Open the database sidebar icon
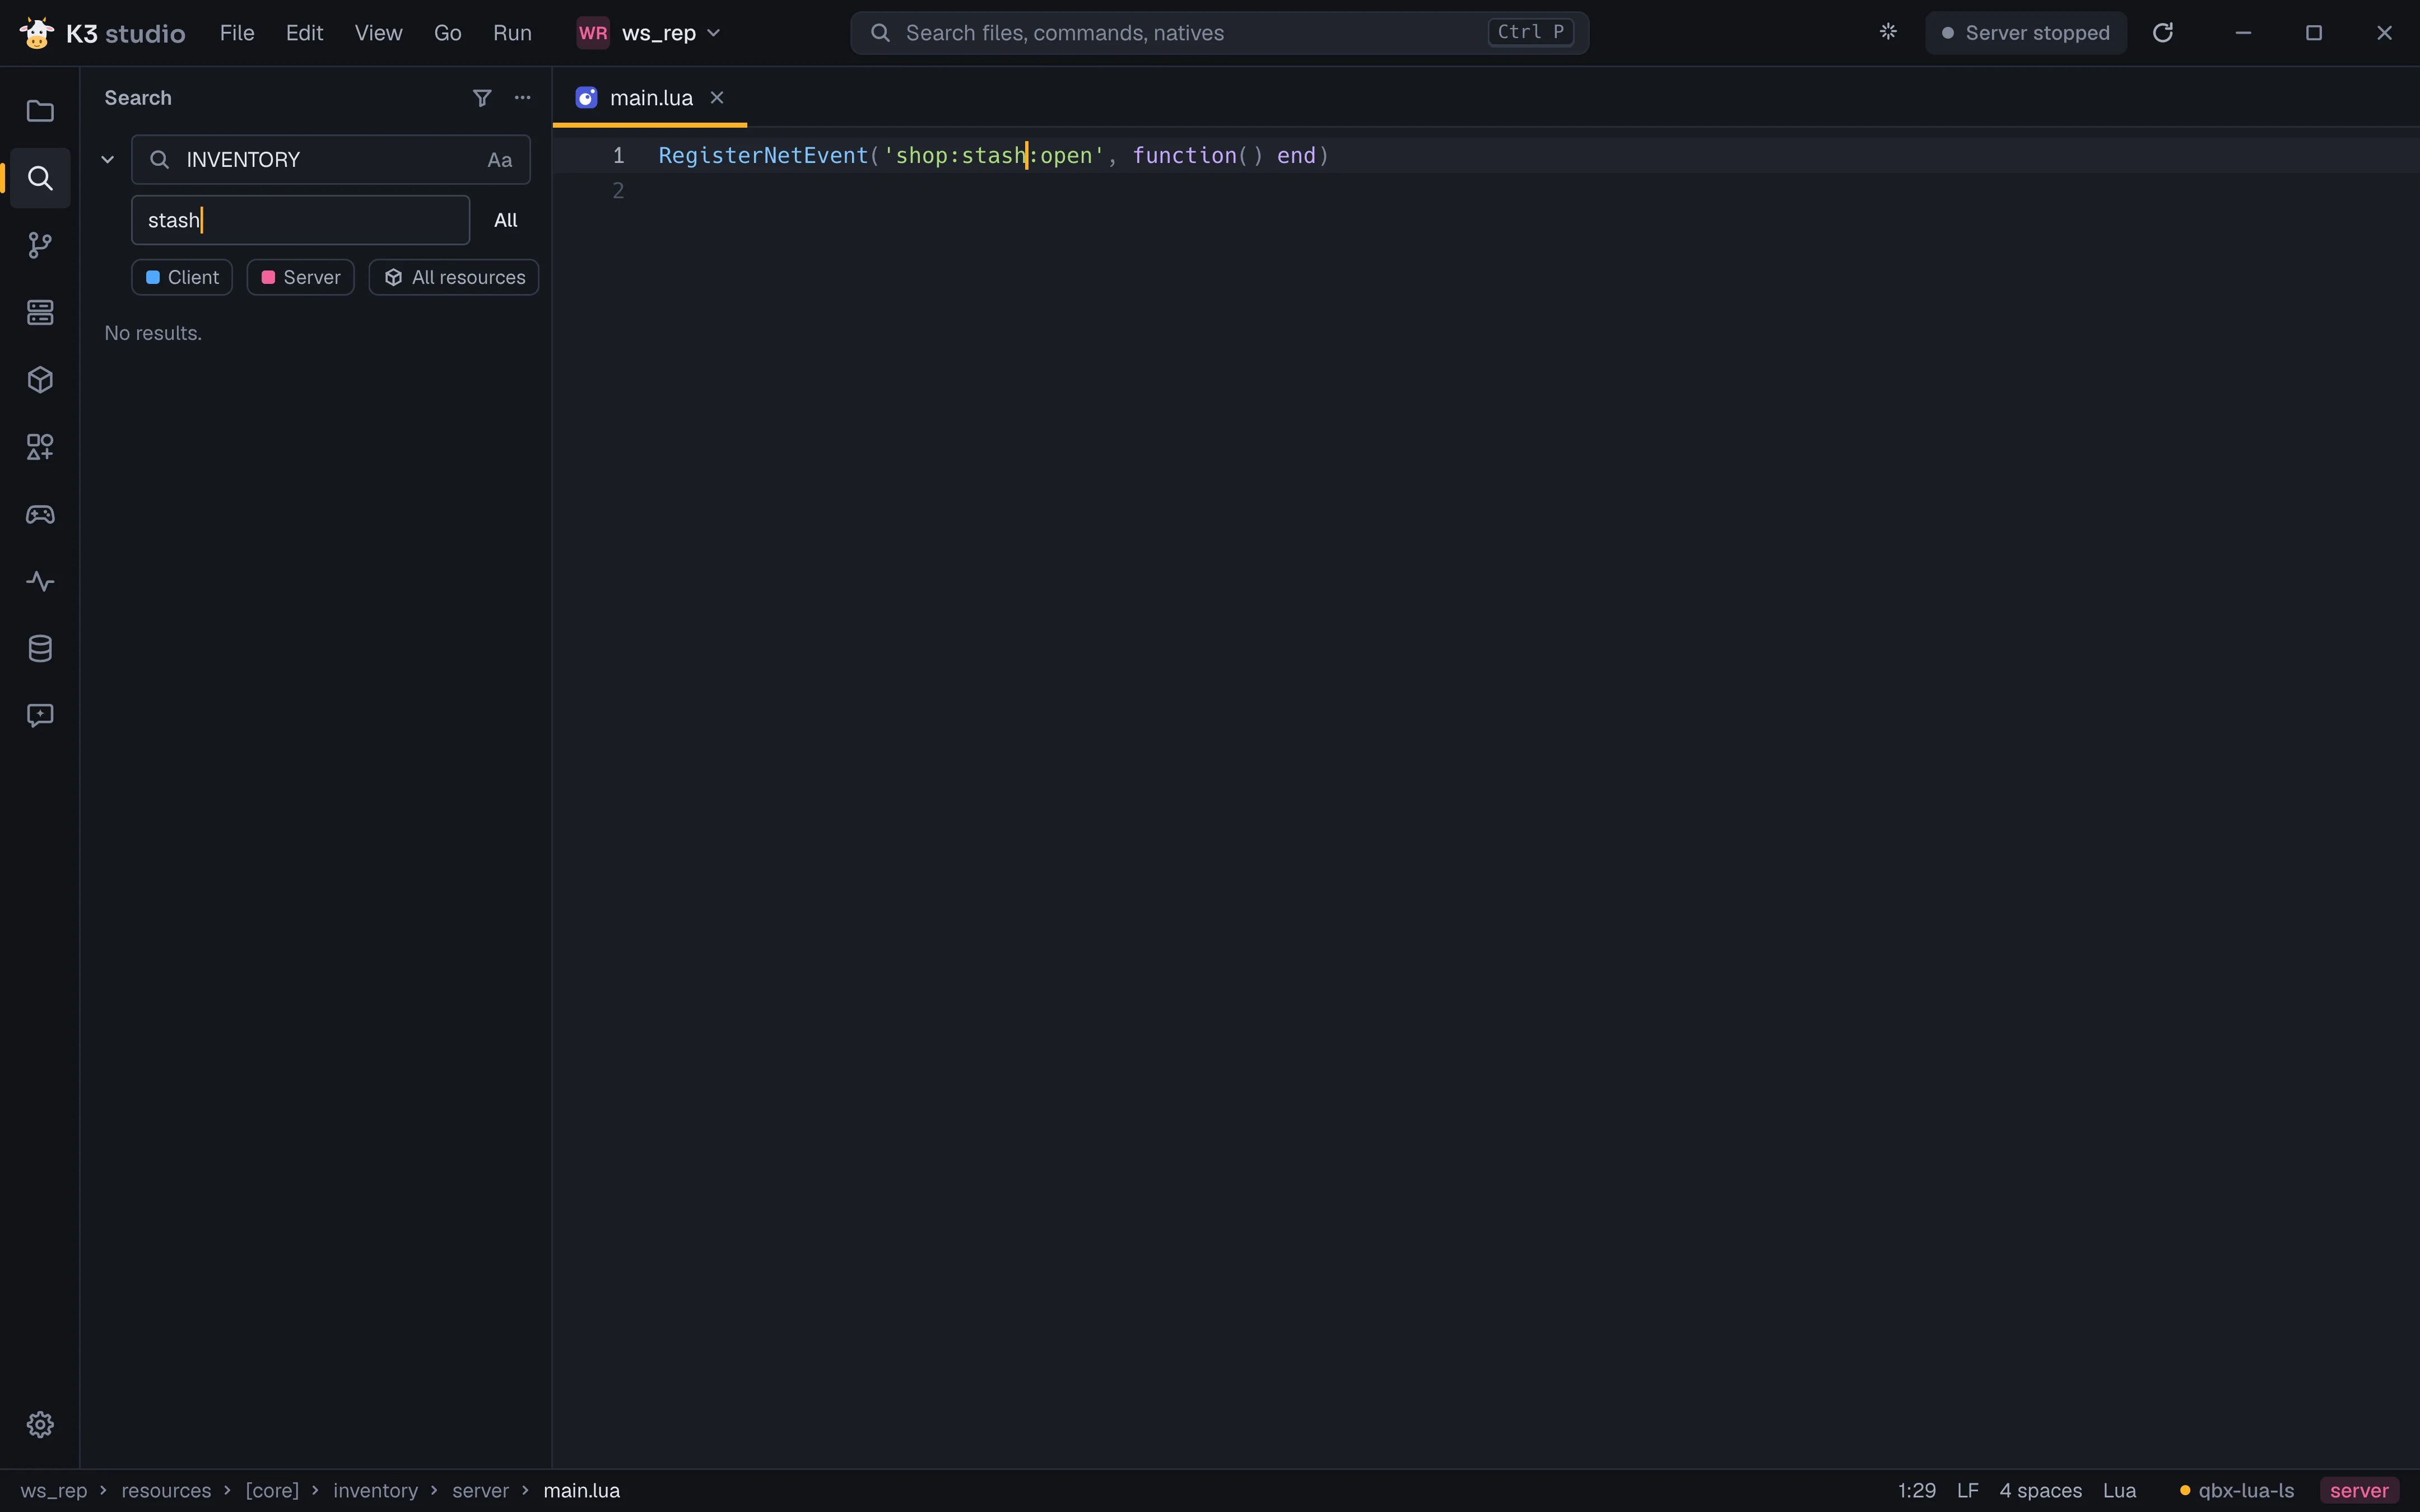Image resolution: width=2420 pixels, height=1512 pixels. [x=40, y=648]
